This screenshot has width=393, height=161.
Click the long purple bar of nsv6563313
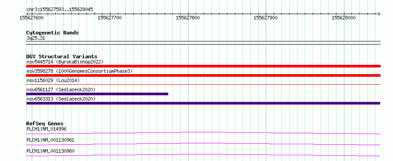[x=203, y=103]
